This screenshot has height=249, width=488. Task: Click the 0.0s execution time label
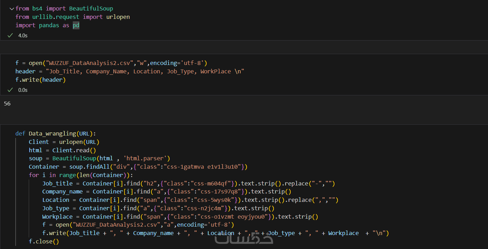pyautogui.click(x=23, y=90)
